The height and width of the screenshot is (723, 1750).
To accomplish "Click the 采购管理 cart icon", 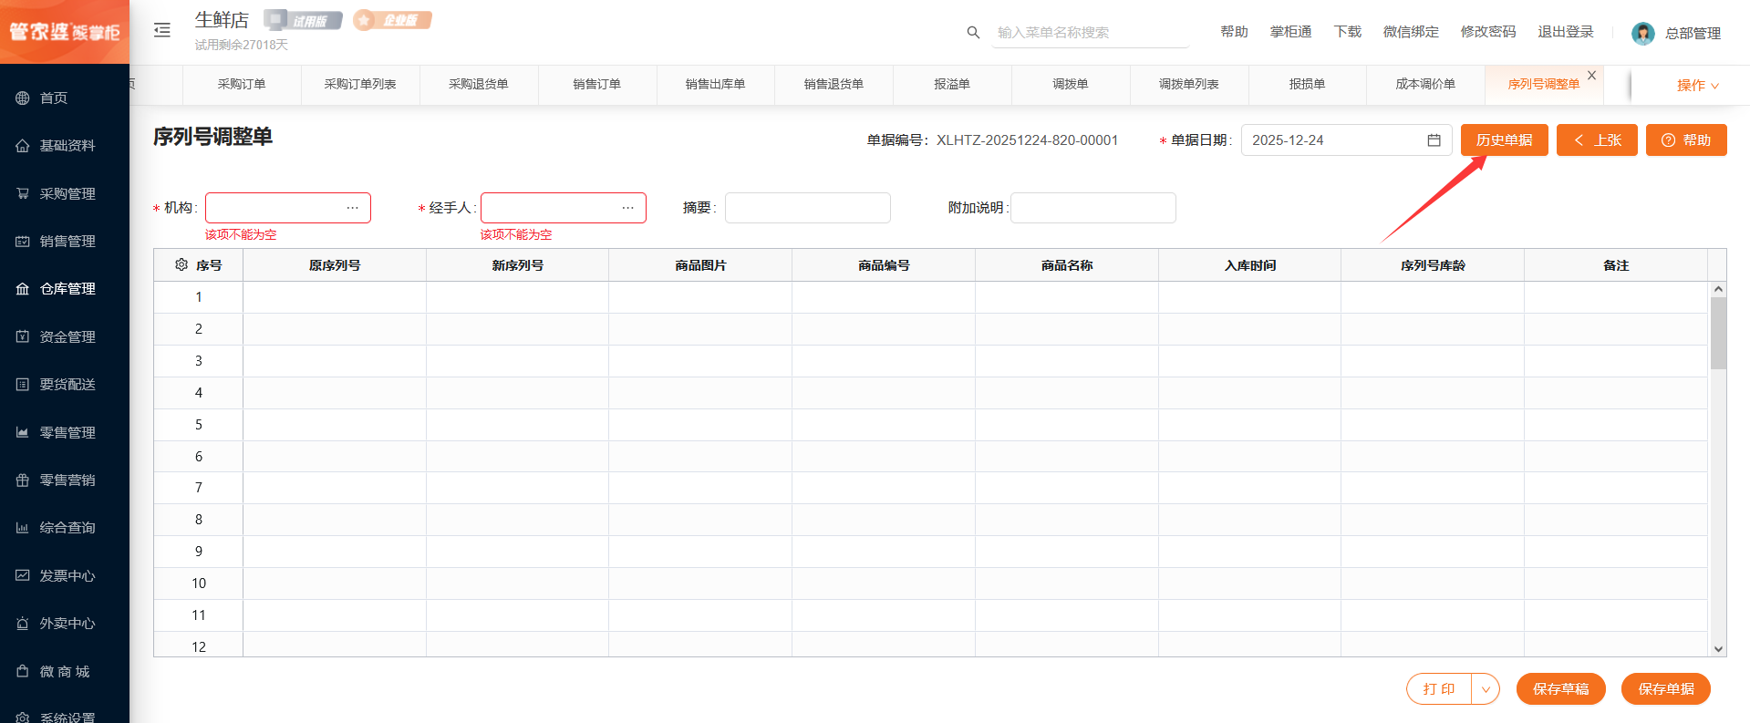I will (23, 193).
